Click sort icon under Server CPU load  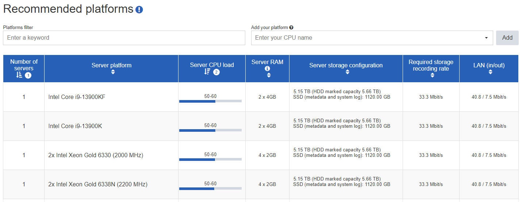click(207, 72)
